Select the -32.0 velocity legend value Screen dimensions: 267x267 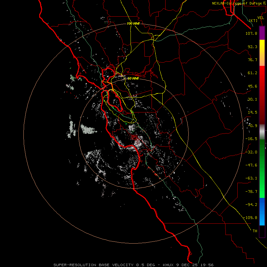(x=251, y=152)
